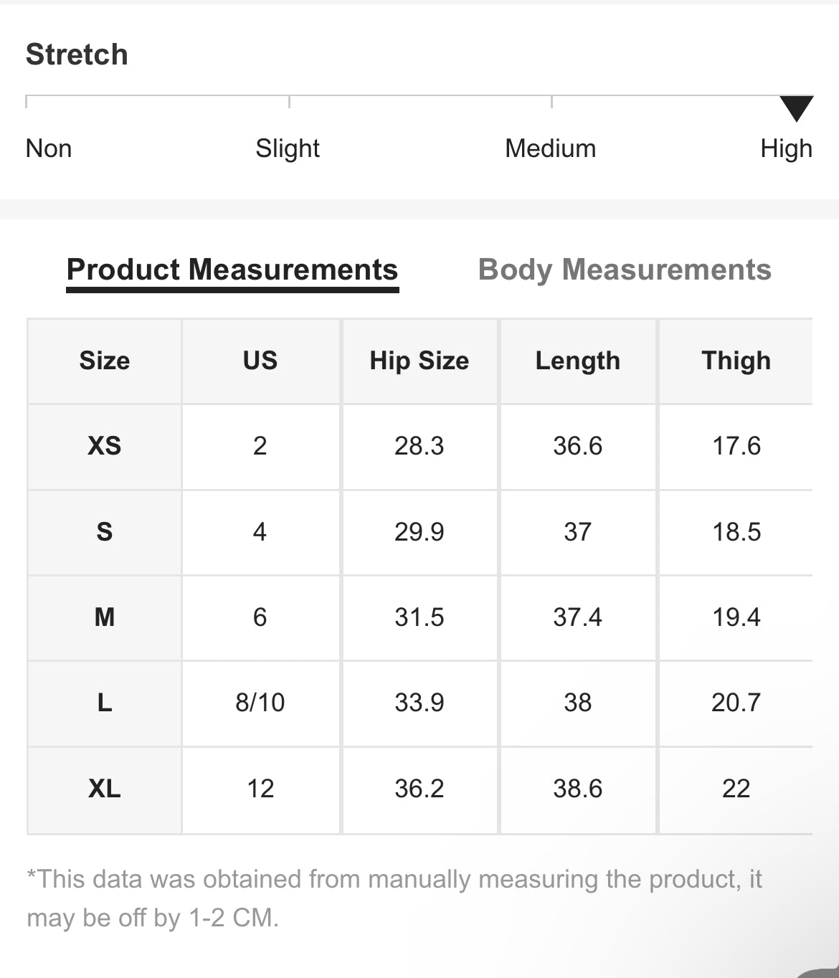Click the manual measurement disclaimer note
The width and height of the screenshot is (839, 978).
click(x=394, y=898)
